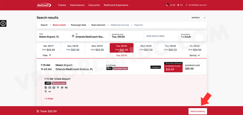Click the WiFi amenity icon

pyautogui.click(x=58, y=88)
